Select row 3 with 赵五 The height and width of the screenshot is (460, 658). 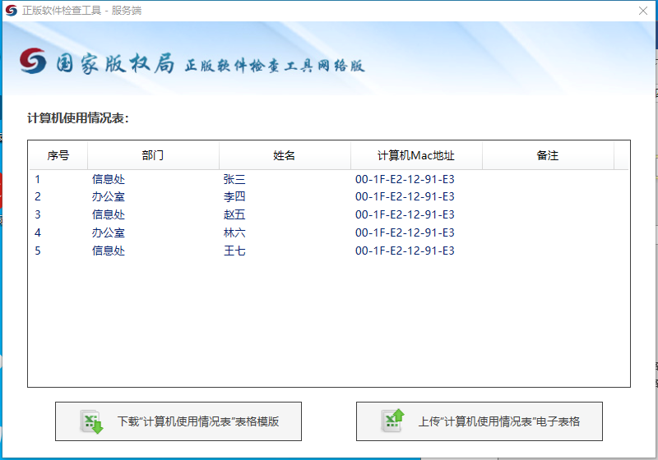(328, 214)
